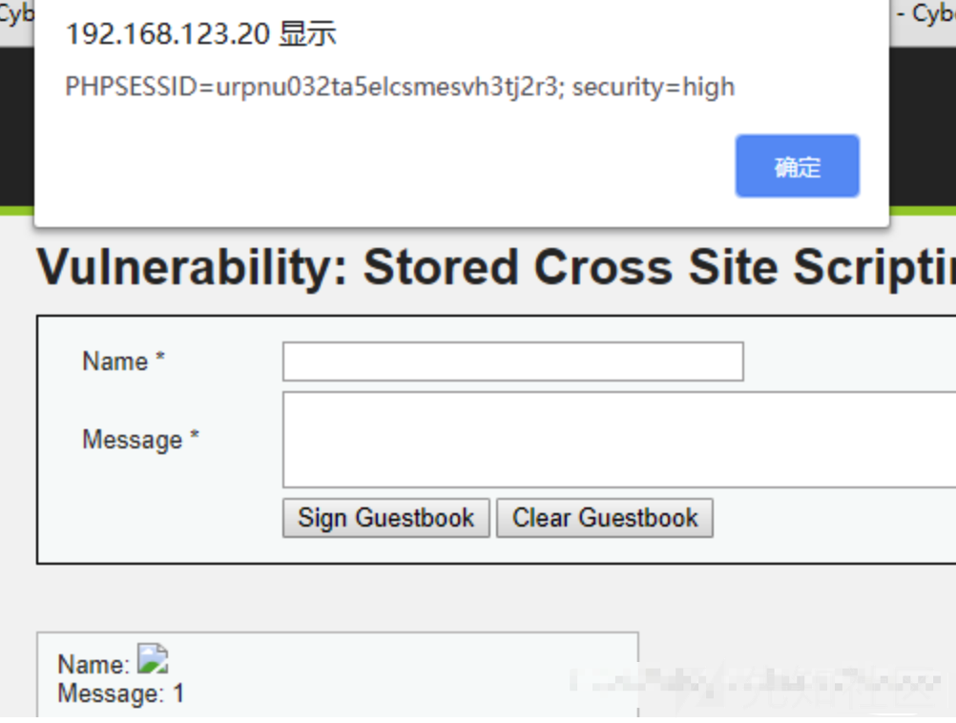Click the "Name:" label in guestbook entry
This screenshot has height=723, width=956.
point(93,665)
